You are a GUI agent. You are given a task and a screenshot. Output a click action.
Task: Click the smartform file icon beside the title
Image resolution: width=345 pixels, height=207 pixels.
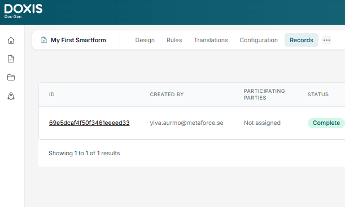44,40
